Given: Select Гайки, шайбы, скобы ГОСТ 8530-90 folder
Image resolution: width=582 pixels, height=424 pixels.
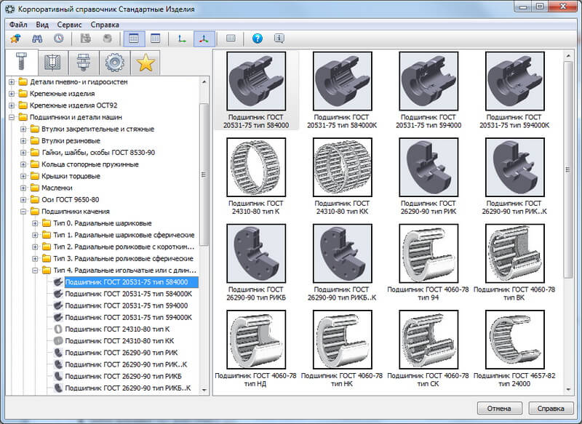Looking at the screenshot, I should [x=98, y=153].
